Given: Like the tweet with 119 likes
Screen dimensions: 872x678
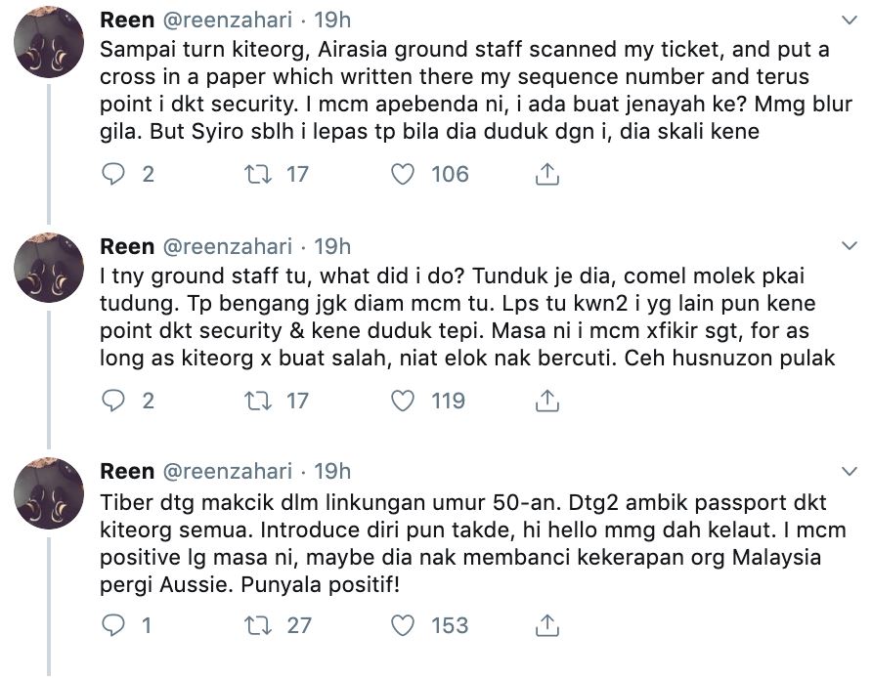Looking at the screenshot, I should tap(402, 401).
